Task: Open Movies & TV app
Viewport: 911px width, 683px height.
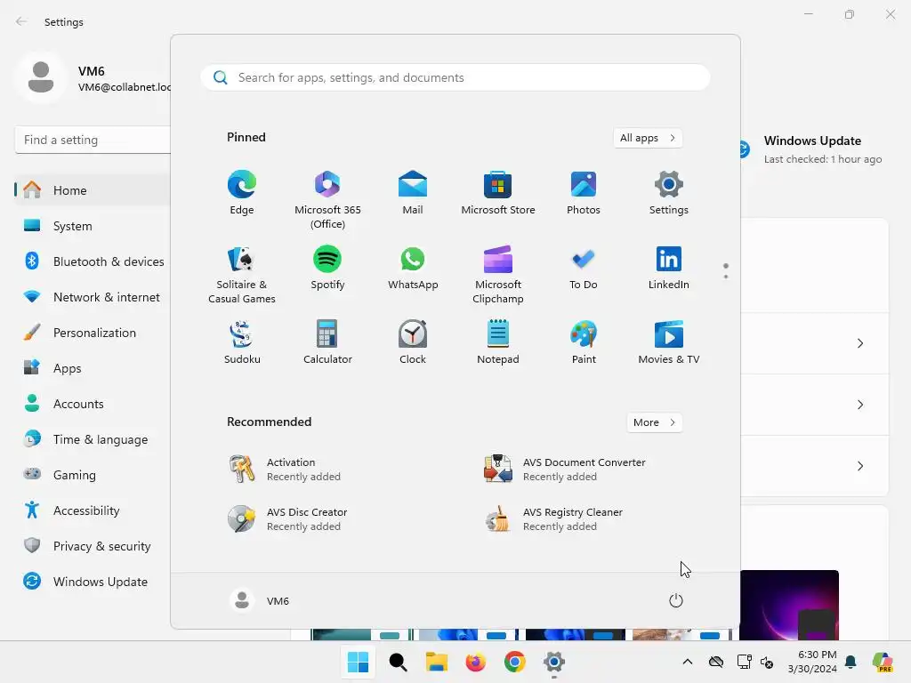Action: [669, 342]
